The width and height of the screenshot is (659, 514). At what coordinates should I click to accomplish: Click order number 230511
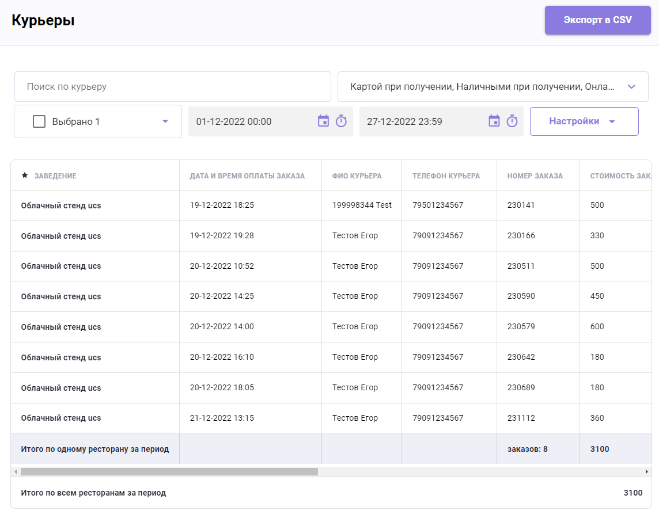click(521, 266)
